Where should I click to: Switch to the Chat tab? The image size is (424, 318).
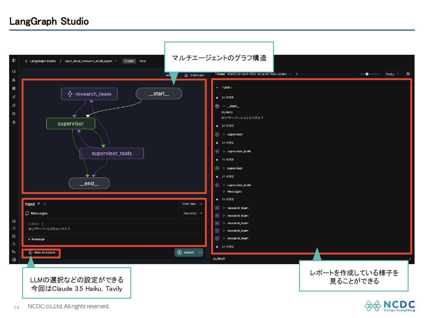pos(143,61)
